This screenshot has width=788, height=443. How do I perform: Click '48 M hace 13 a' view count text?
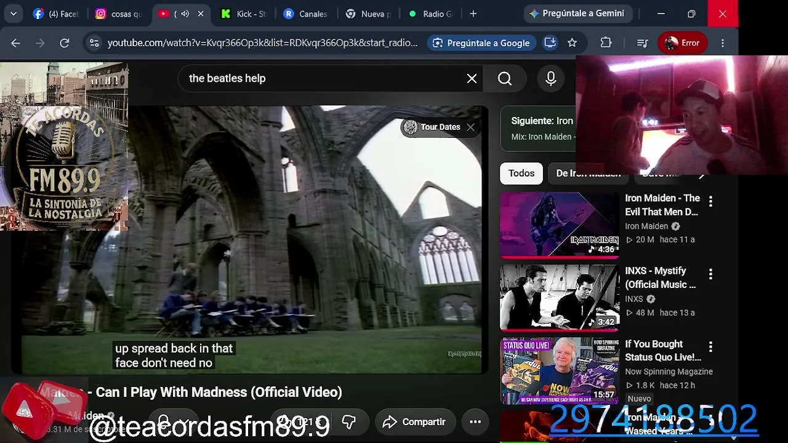click(x=660, y=313)
